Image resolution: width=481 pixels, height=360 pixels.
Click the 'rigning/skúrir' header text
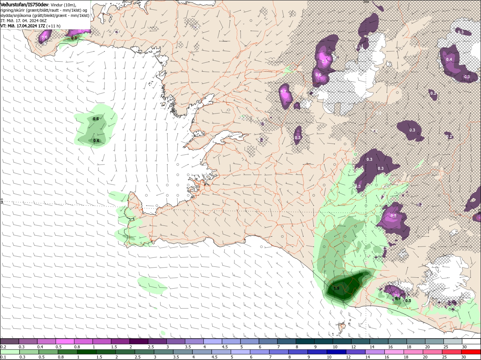[13, 10]
